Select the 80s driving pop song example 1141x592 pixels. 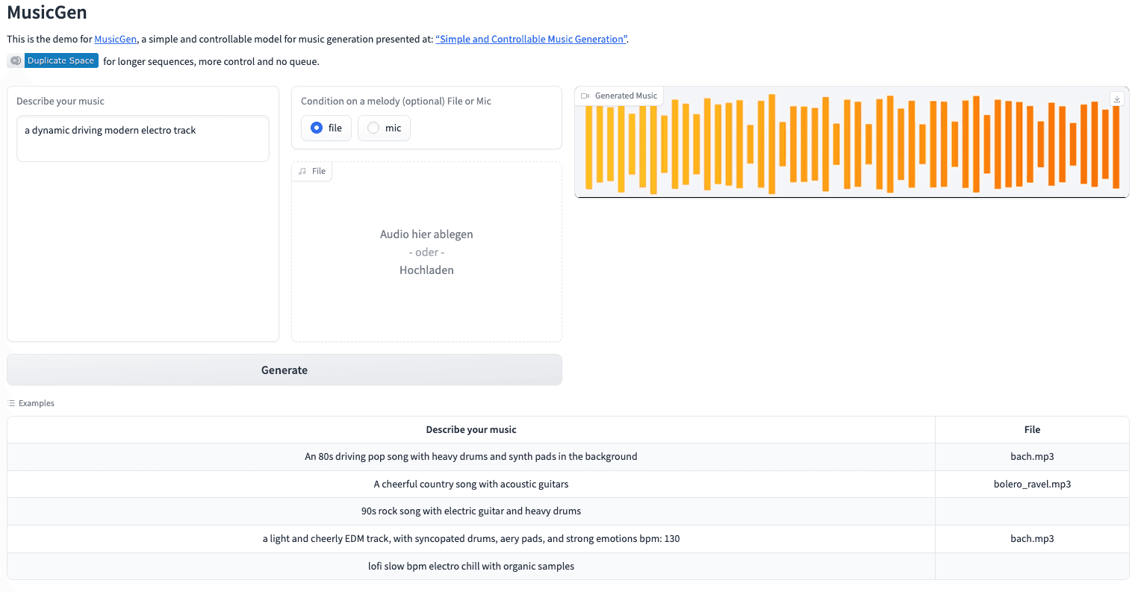pos(470,457)
